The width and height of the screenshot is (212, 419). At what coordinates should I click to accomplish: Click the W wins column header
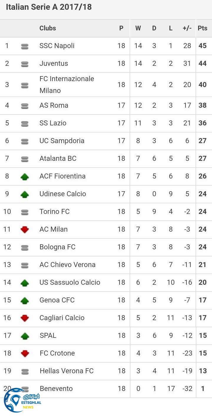tap(138, 28)
